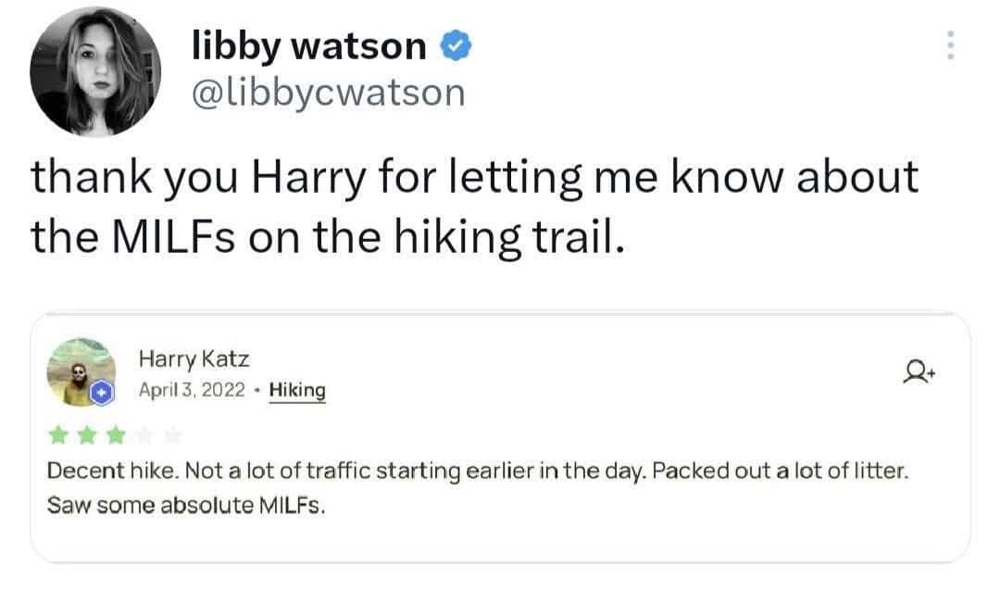
Task: Select the fourth gray rating star
Action: click(x=145, y=434)
